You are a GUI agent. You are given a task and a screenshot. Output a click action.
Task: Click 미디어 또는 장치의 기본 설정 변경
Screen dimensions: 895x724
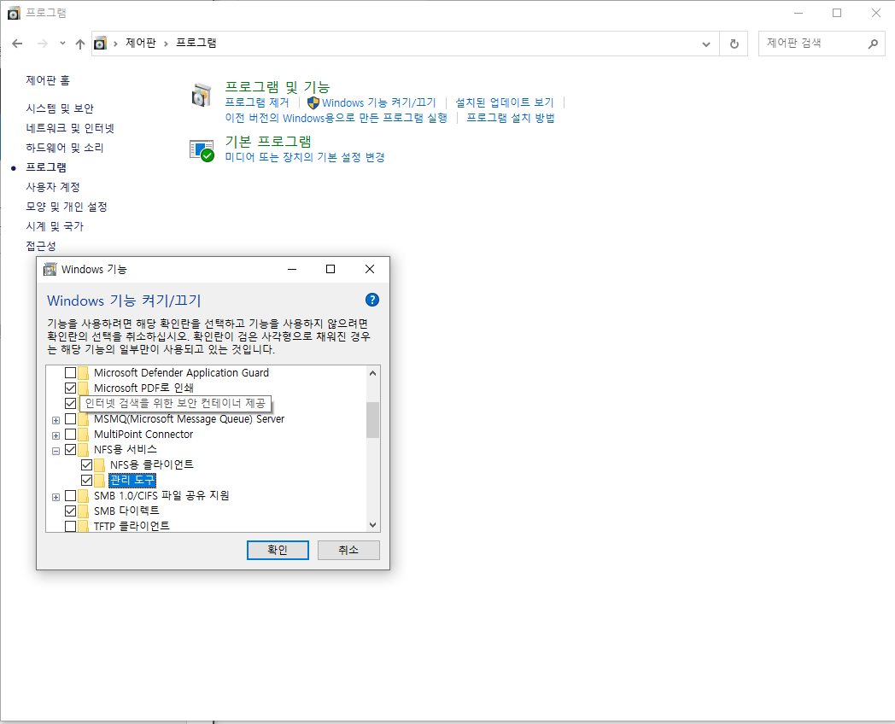pyautogui.click(x=305, y=157)
